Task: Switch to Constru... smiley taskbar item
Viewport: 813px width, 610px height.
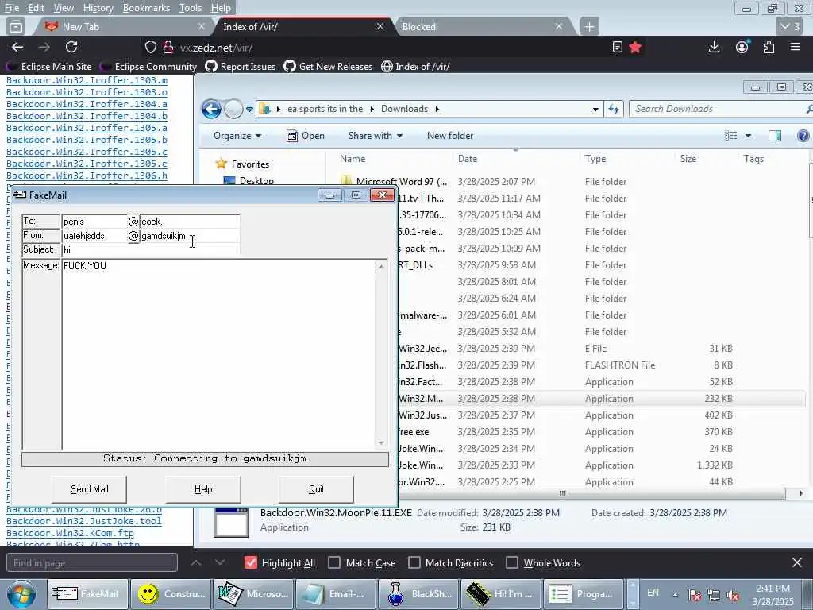Action: (171, 594)
